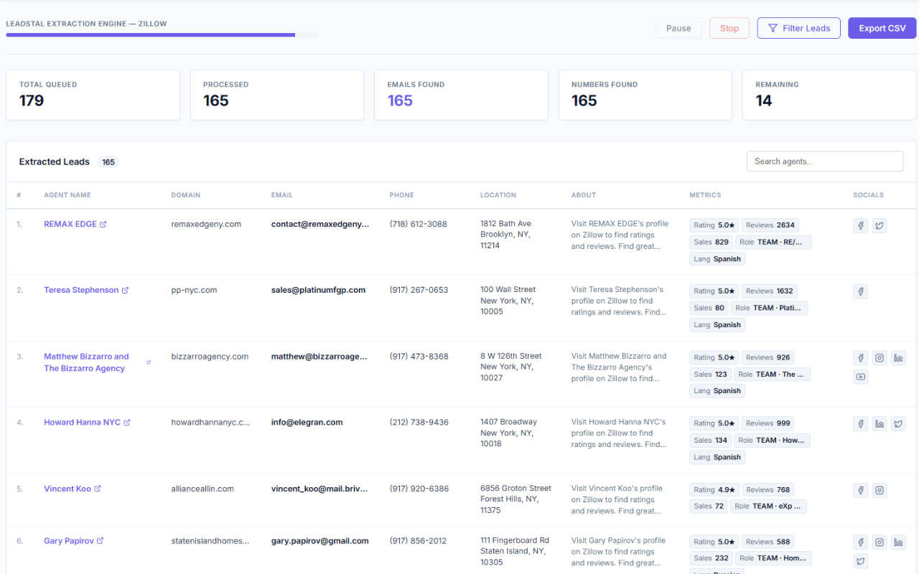
Task: Click the Location column header
Action: pyautogui.click(x=498, y=195)
